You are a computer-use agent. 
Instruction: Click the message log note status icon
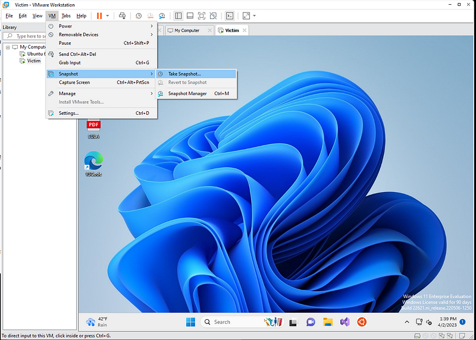[462, 336]
